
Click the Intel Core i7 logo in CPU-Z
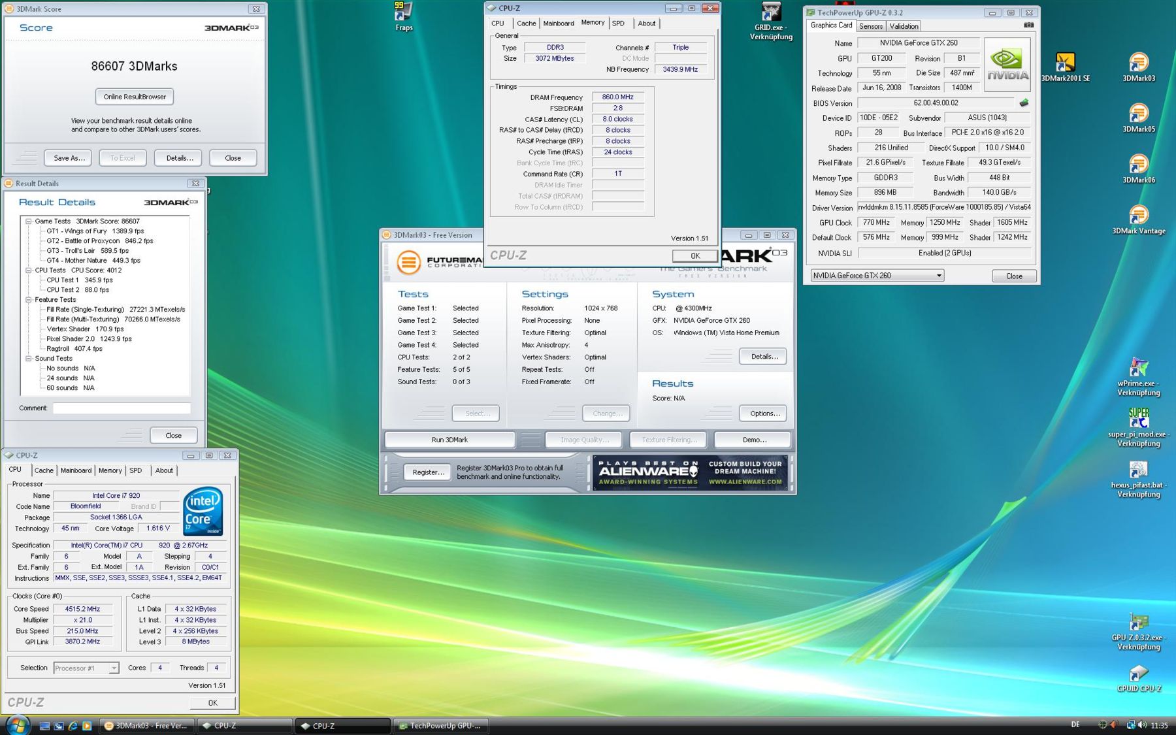point(203,512)
